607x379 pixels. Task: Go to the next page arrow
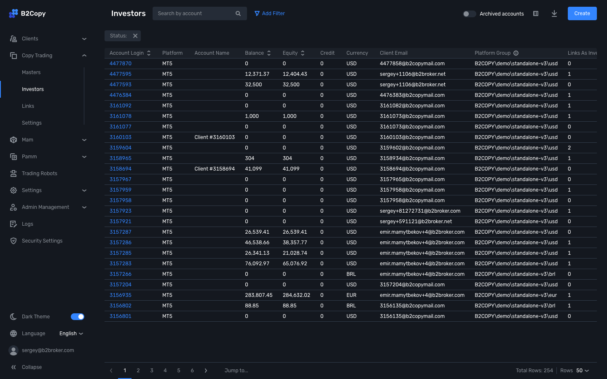pos(206,371)
